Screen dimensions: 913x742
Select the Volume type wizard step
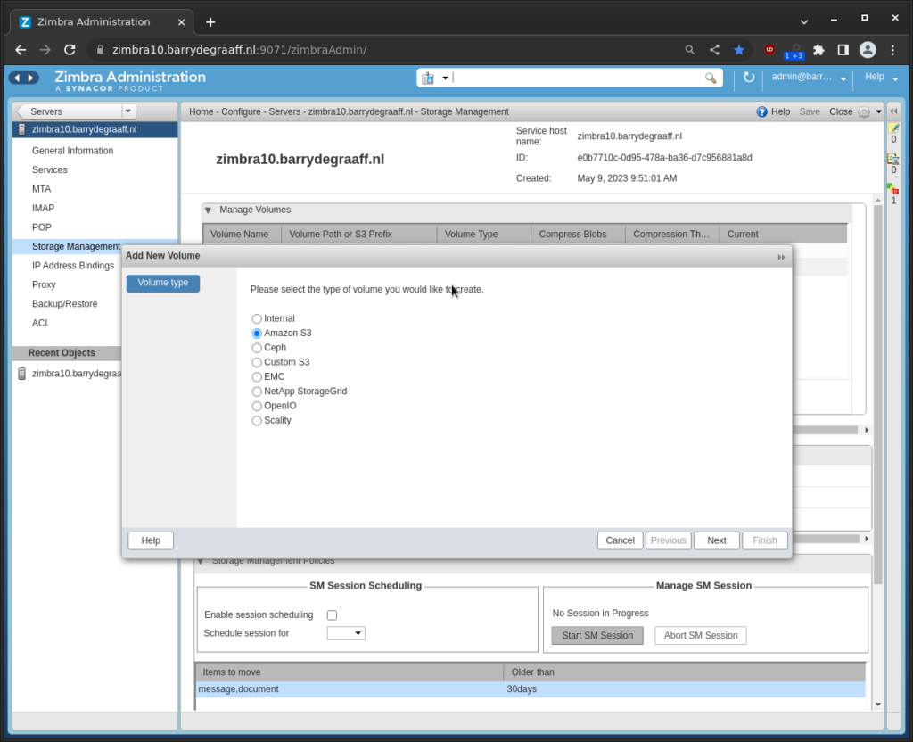[163, 283]
